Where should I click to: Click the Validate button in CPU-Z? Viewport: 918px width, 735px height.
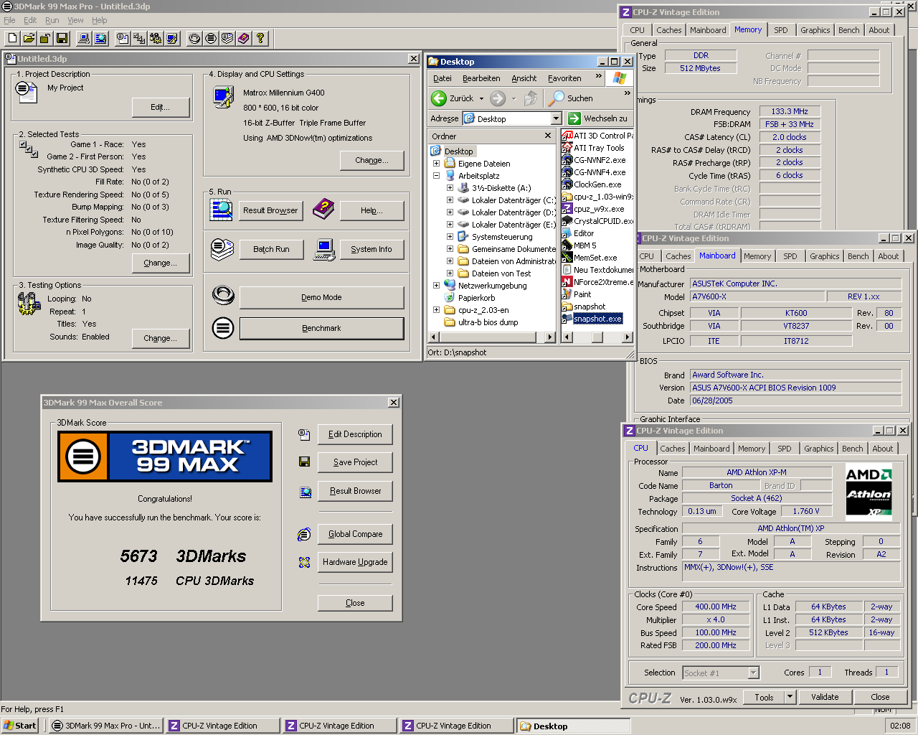[x=825, y=697]
